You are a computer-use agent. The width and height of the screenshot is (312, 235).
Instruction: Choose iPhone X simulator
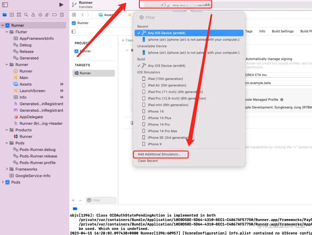189,144
